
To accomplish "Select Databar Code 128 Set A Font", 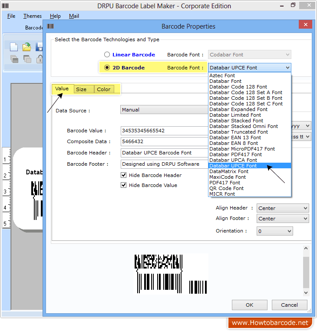I will point(250,92).
